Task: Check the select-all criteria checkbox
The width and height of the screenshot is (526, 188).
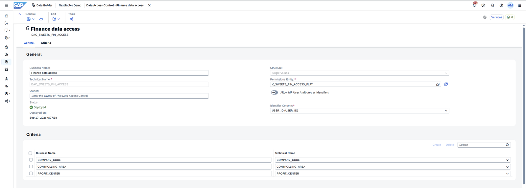Action: (30, 153)
